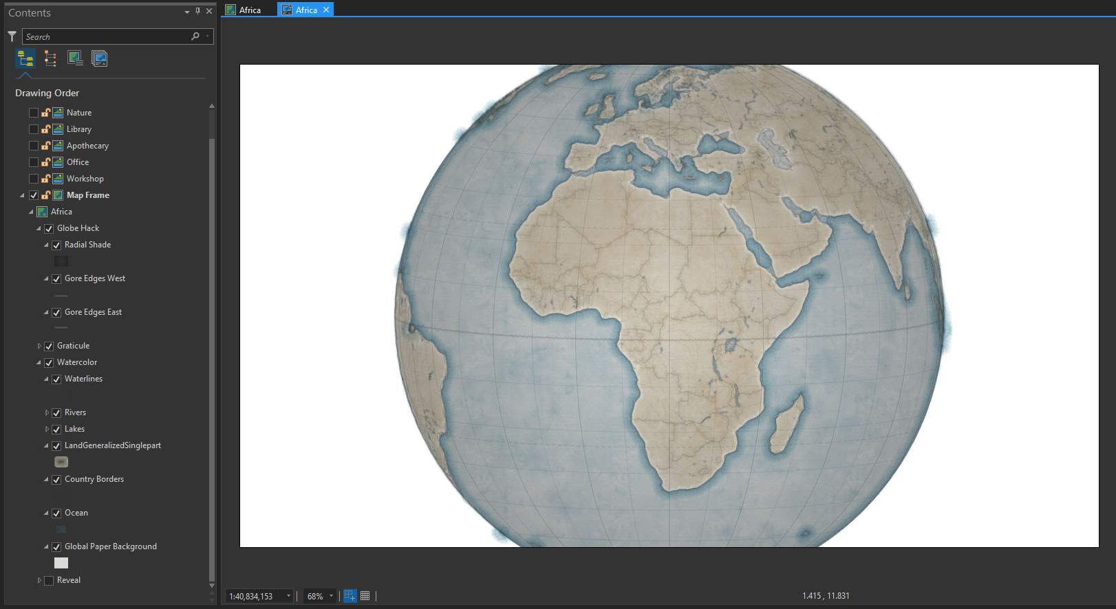This screenshot has height=609, width=1116.
Task: Click the search magnifier icon in Contents
Action: (x=195, y=36)
